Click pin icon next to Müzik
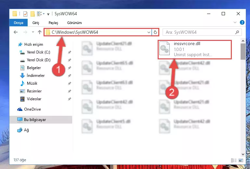Screen dimensions: 250x169 coord(69,83)
